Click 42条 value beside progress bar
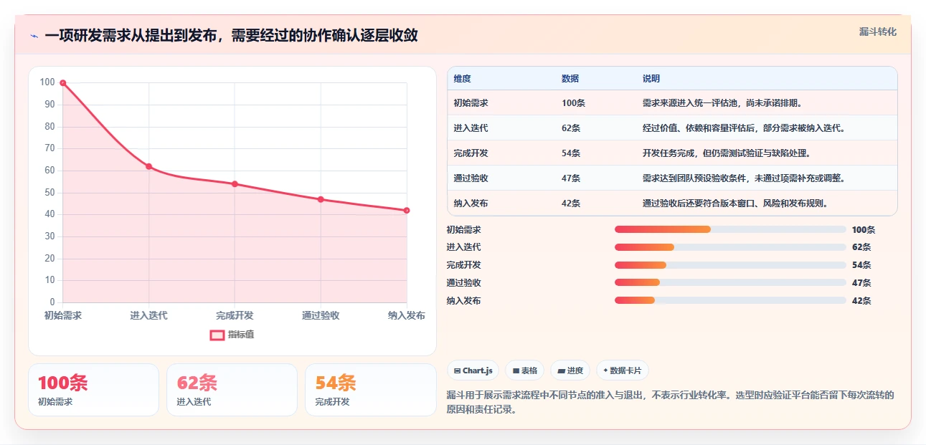Screen dimensions: 926x445 pyautogui.click(x=861, y=302)
